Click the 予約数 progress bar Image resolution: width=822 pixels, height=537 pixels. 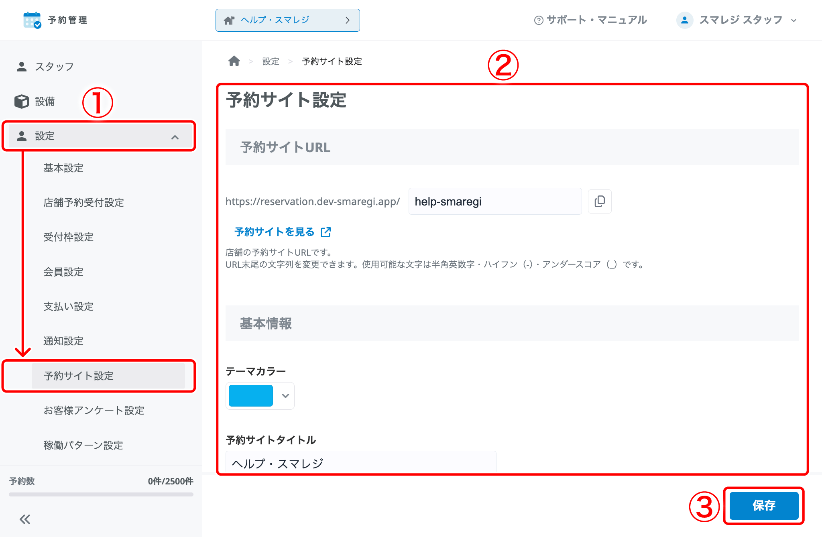click(x=101, y=494)
